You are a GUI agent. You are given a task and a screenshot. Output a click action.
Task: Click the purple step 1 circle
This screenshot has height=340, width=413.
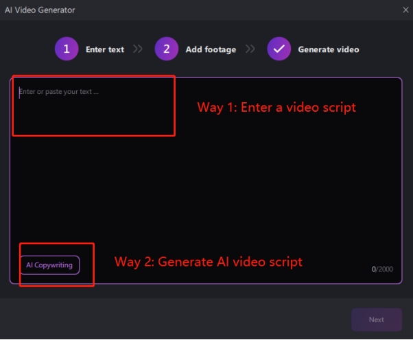[67, 49]
